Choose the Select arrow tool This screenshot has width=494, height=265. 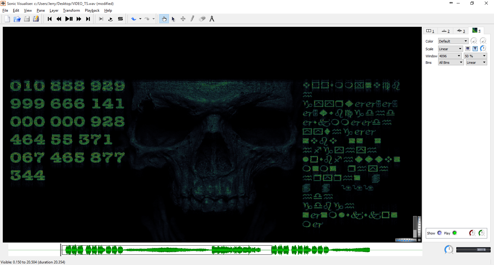pos(173,19)
